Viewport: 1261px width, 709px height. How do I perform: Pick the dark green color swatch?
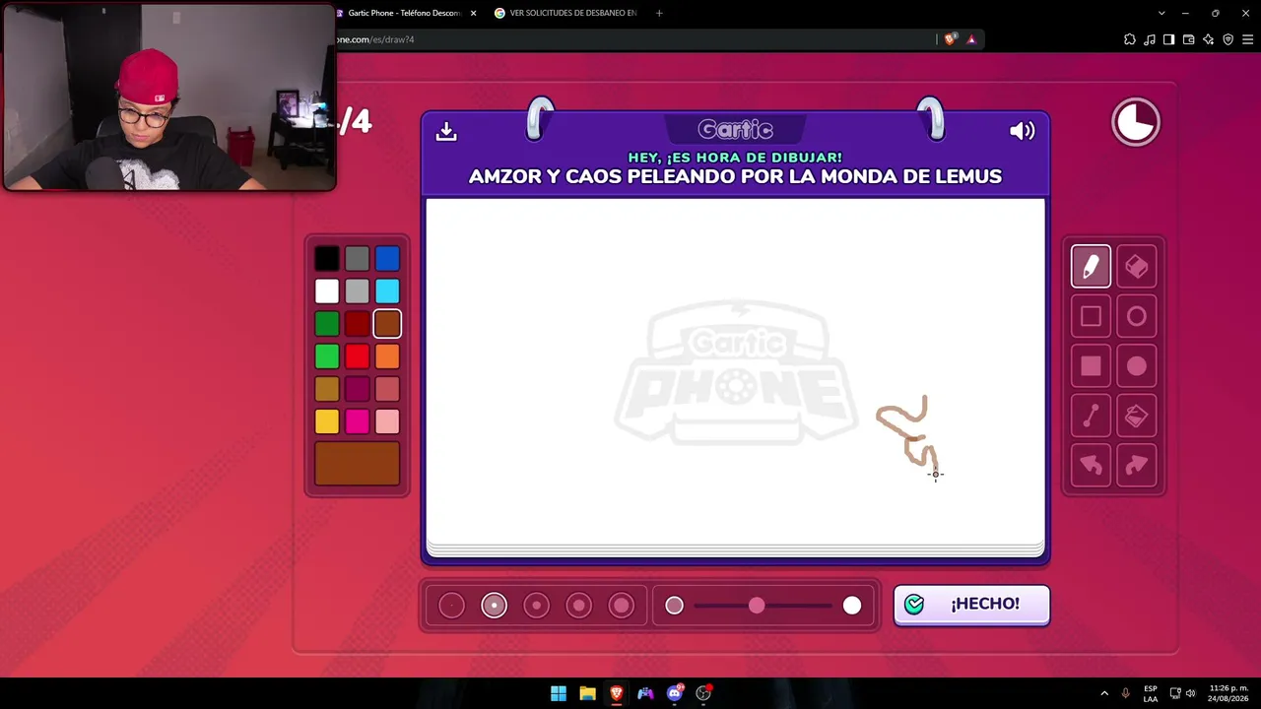[x=327, y=324]
